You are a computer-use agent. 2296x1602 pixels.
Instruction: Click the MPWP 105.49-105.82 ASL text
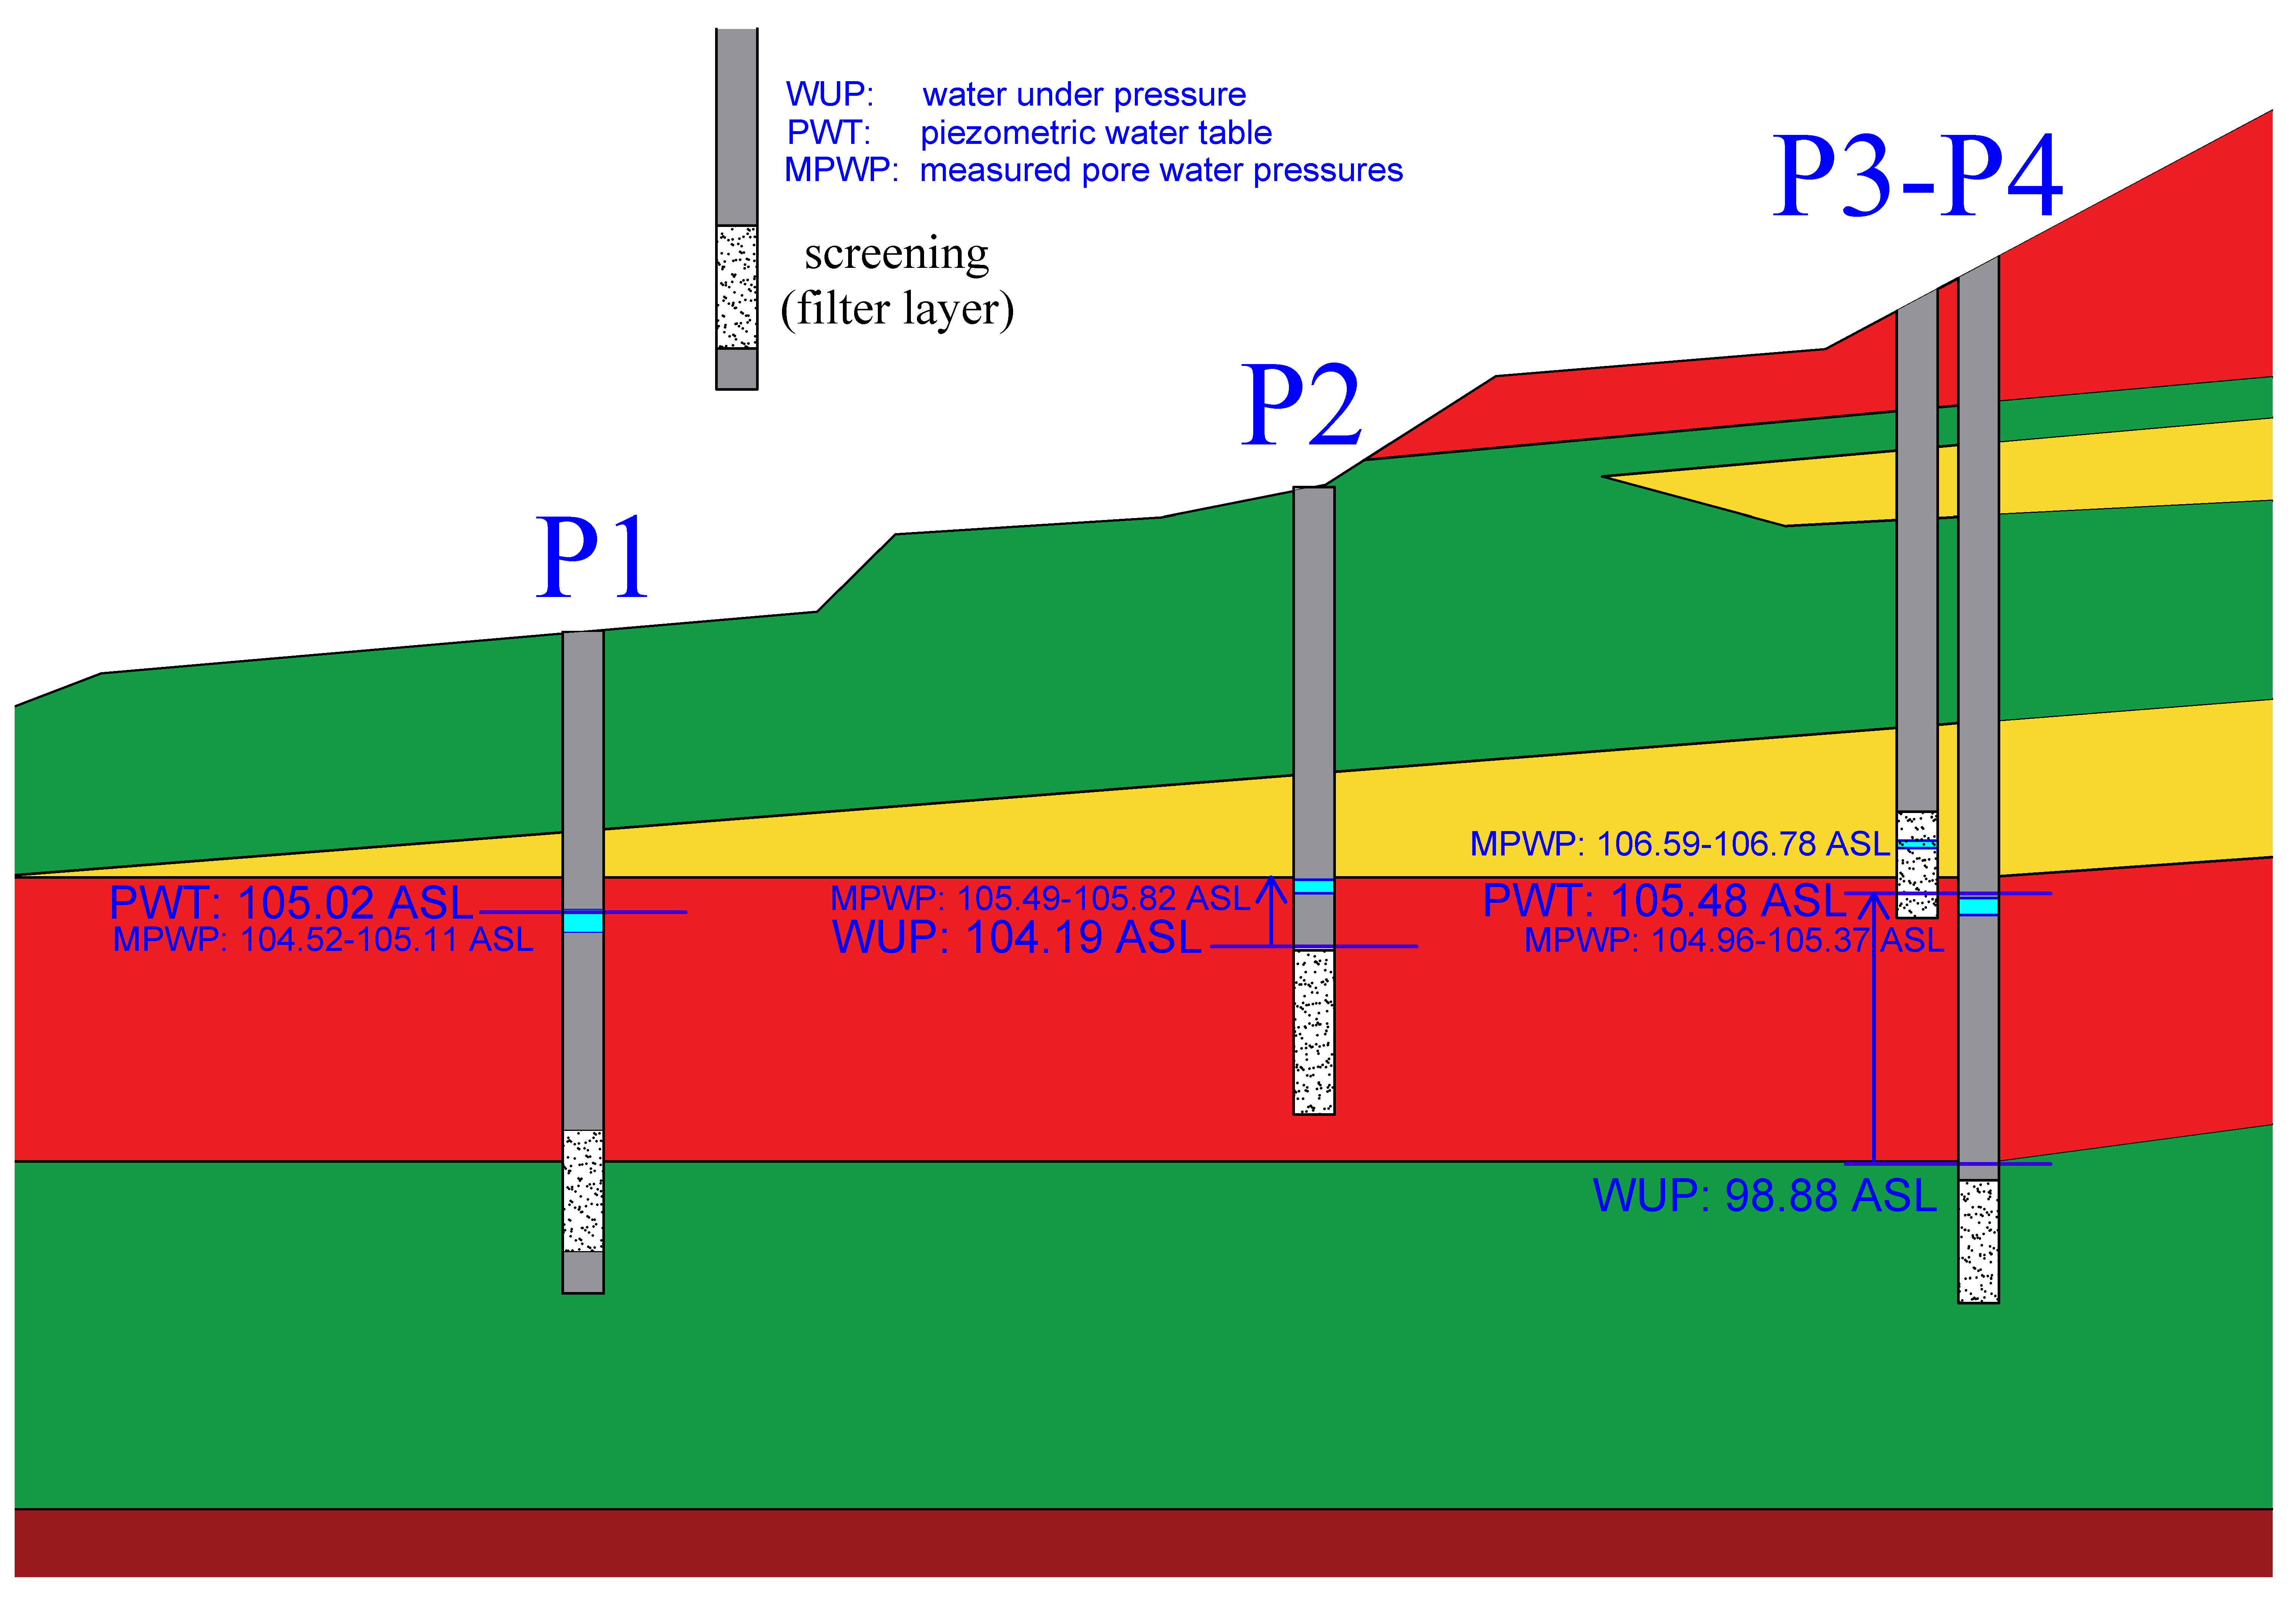click(x=1040, y=898)
